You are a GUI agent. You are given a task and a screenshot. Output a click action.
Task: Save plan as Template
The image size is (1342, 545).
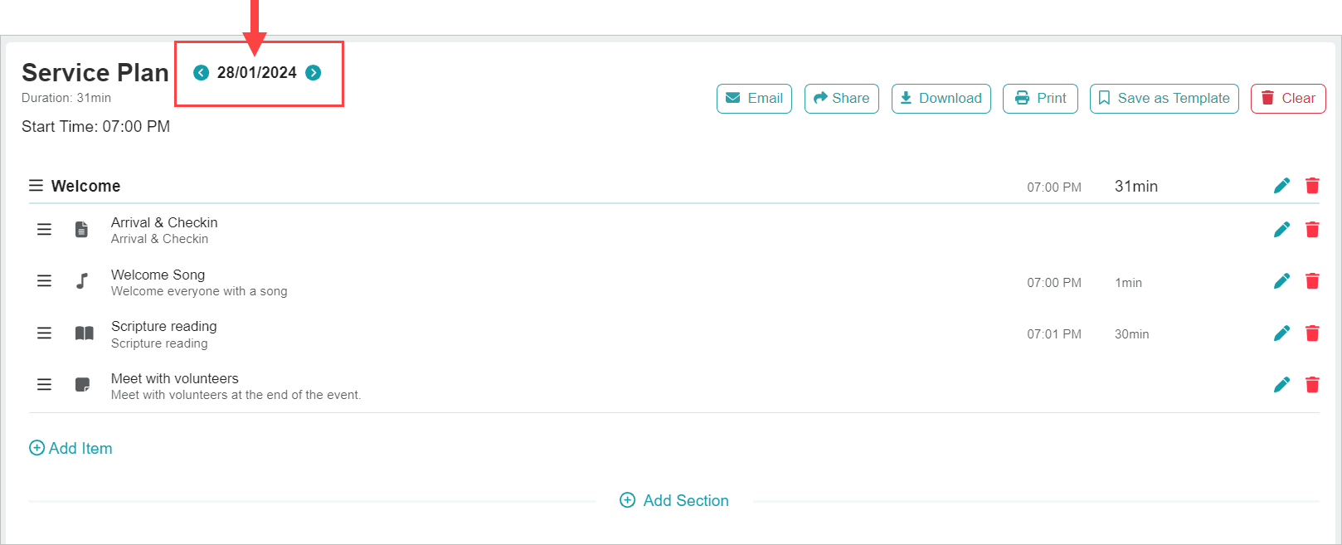[1164, 98]
